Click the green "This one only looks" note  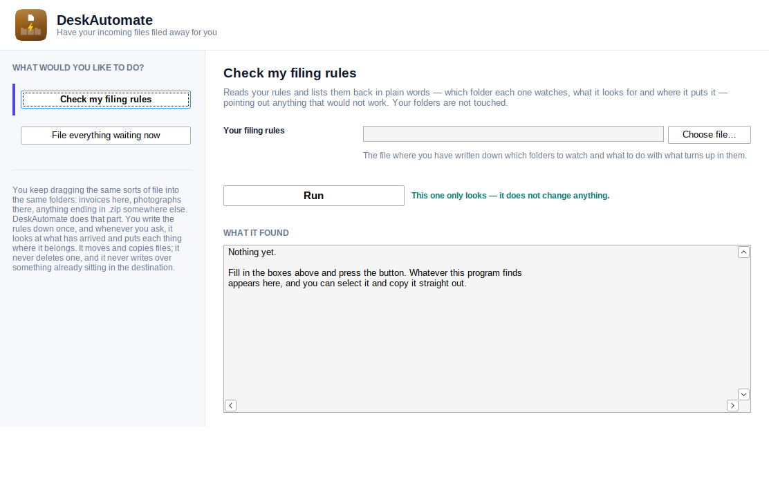click(510, 196)
